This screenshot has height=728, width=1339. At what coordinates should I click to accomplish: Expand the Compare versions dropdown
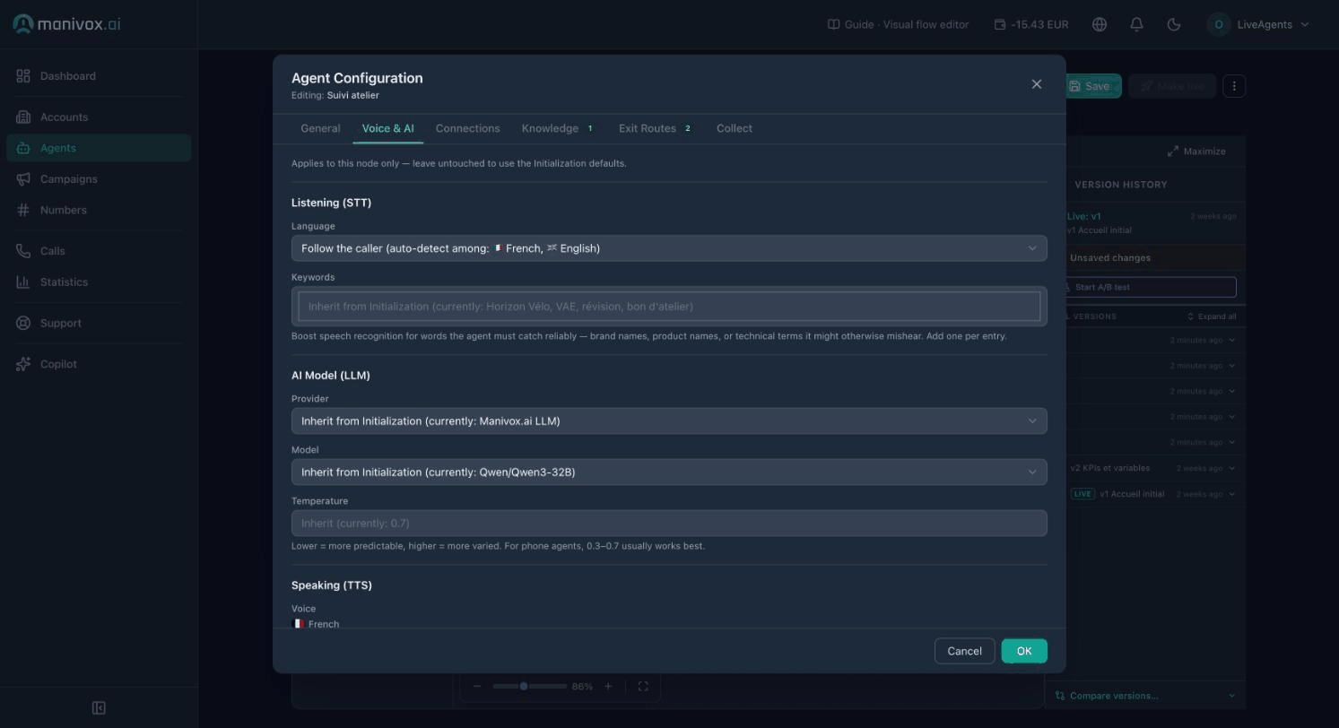pyautogui.click(x=1145, y=696)
